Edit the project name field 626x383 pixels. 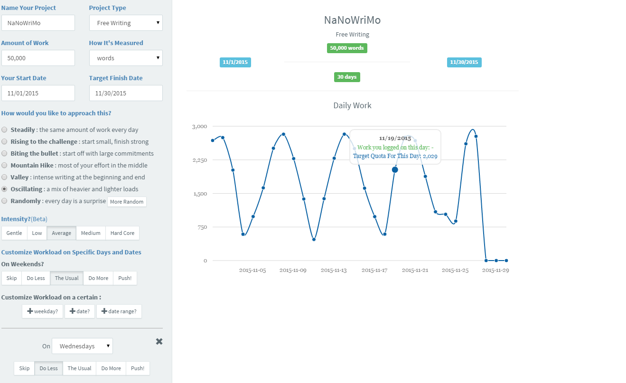(38, 23)
